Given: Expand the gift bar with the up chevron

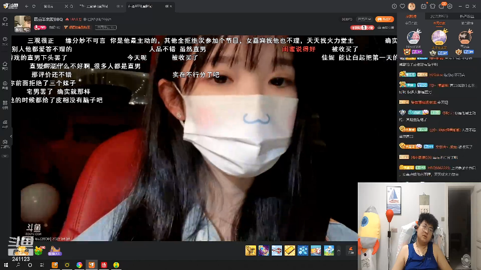Looking at the screenshot, I should (x=339, y=251).
